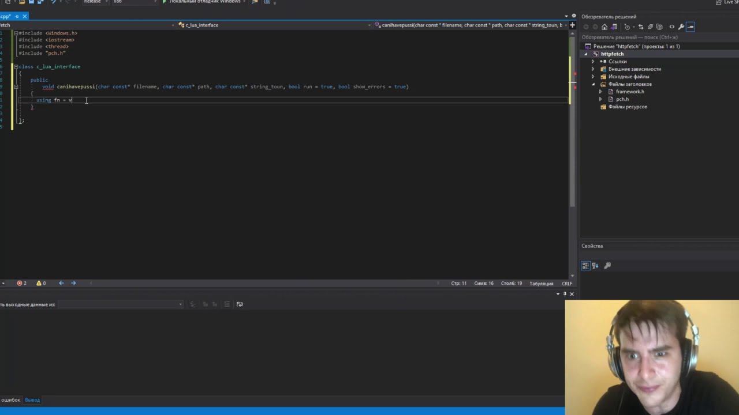
Task: Click the view code icon in Solution Explorer
Action: tap(671, 27)
